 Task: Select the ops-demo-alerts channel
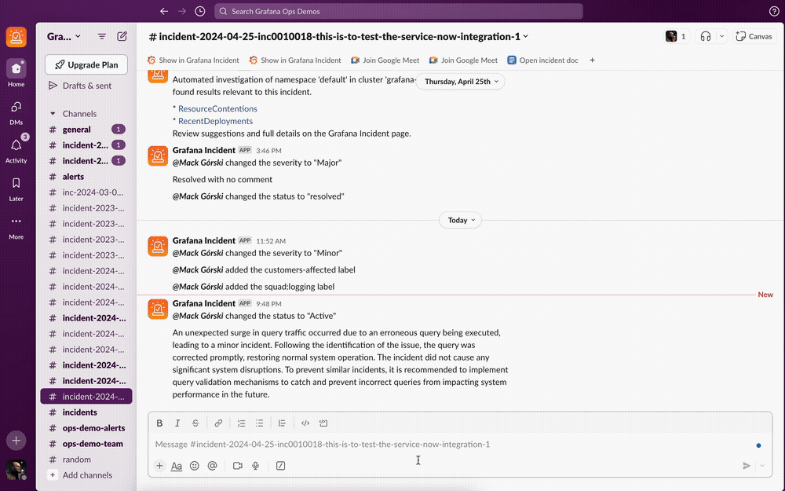86,428
